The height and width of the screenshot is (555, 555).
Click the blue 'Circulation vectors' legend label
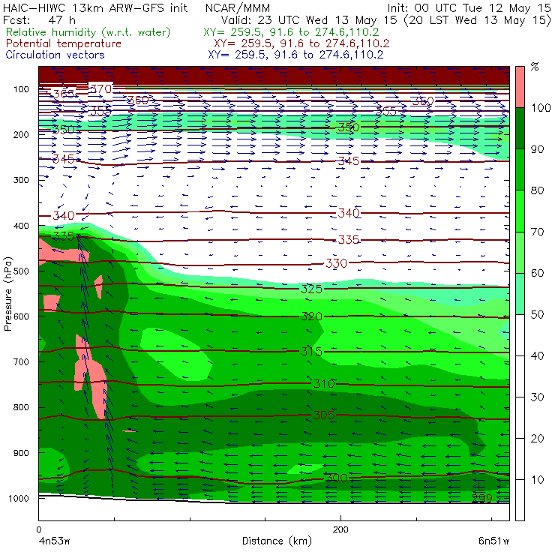pos(55,55)
